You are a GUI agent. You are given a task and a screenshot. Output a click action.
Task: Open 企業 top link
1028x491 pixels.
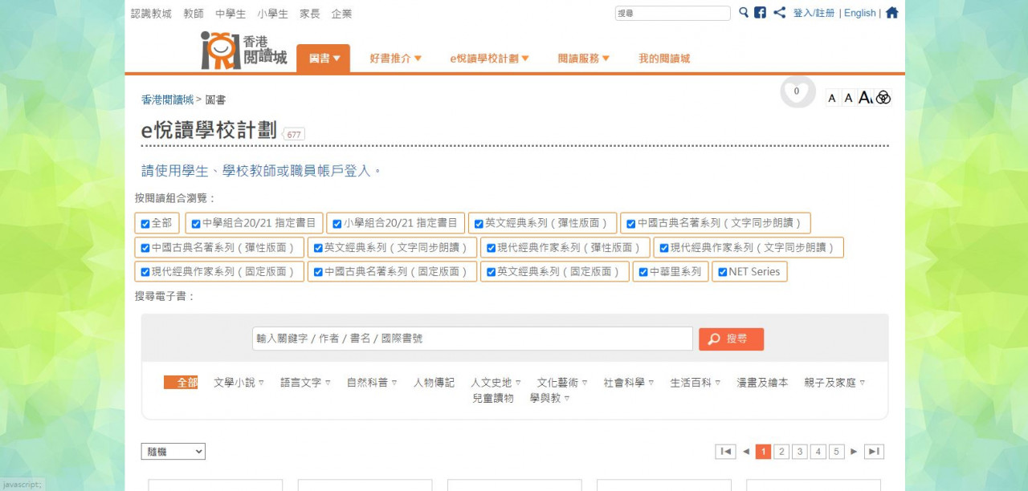point(341,14)
